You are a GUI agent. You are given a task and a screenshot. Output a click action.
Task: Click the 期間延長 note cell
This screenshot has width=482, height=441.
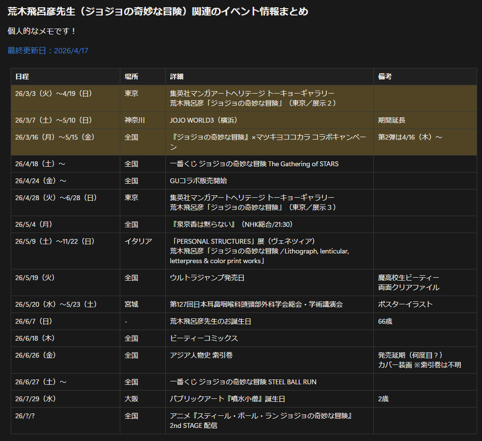click(x=425, y=120)
